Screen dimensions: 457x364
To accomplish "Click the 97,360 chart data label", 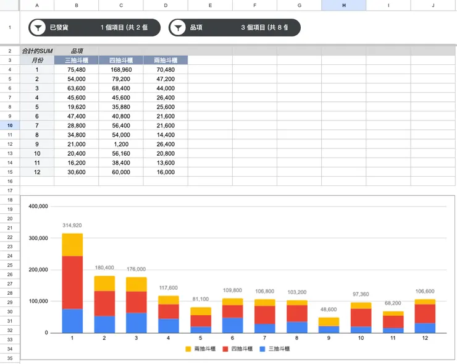I will point(361,294).
